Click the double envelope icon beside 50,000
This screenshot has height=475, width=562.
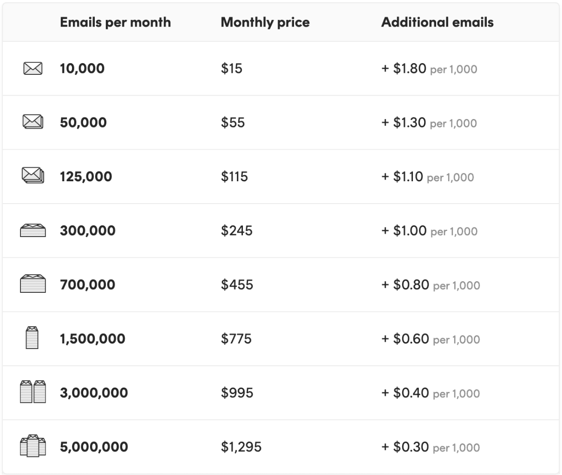tap(33, 122)
